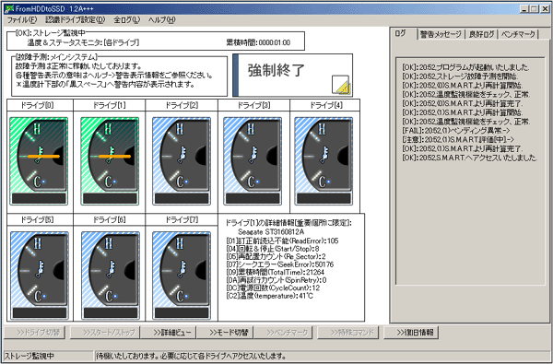
Task: Open the >>詳細ビュー view
Action: (169, 333)
